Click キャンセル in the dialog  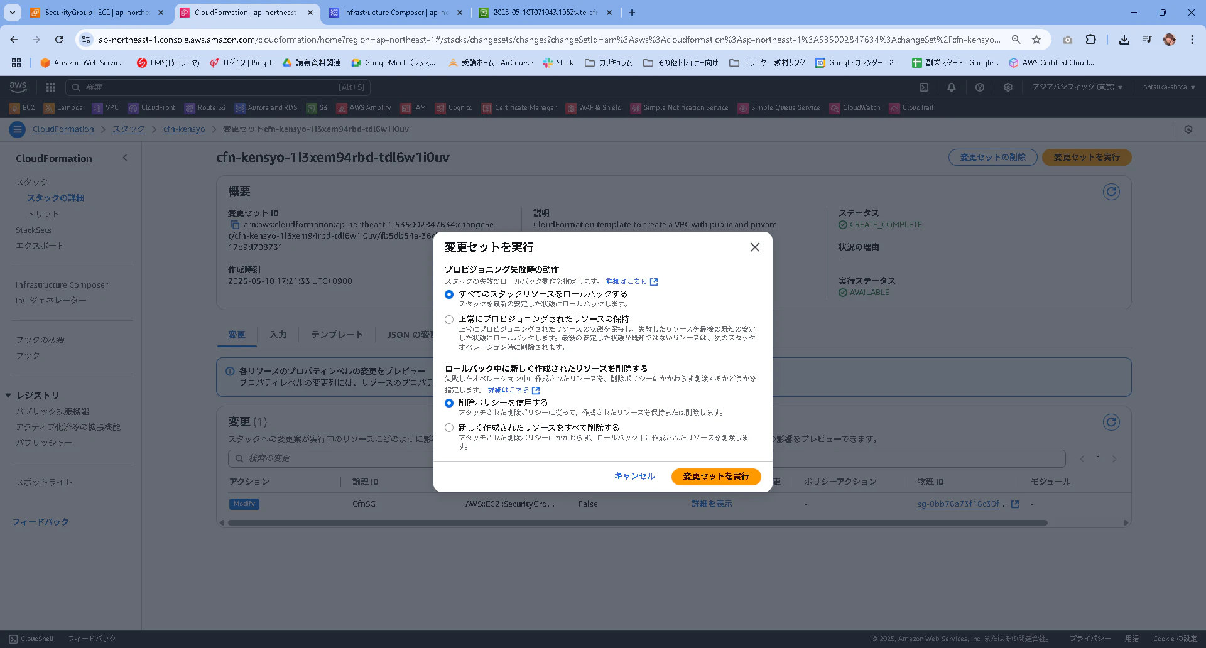(634, 477)
